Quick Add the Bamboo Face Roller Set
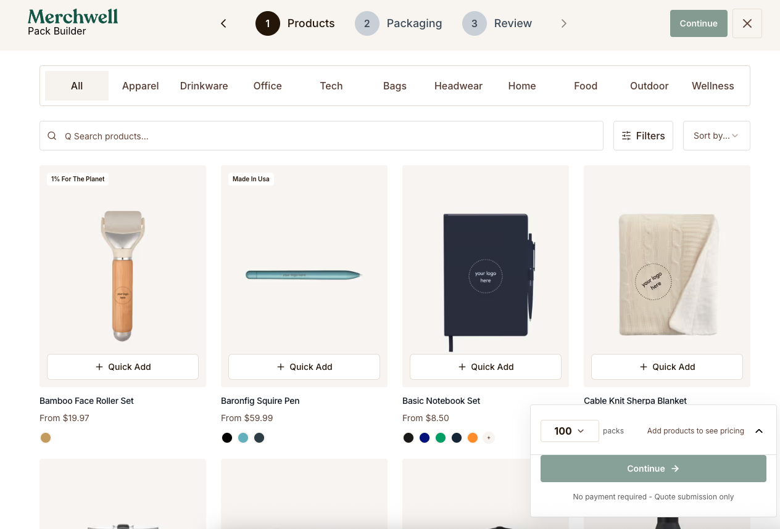Viewport: 780px width, 529px height. pyautogui.click(x=123, y=367)
